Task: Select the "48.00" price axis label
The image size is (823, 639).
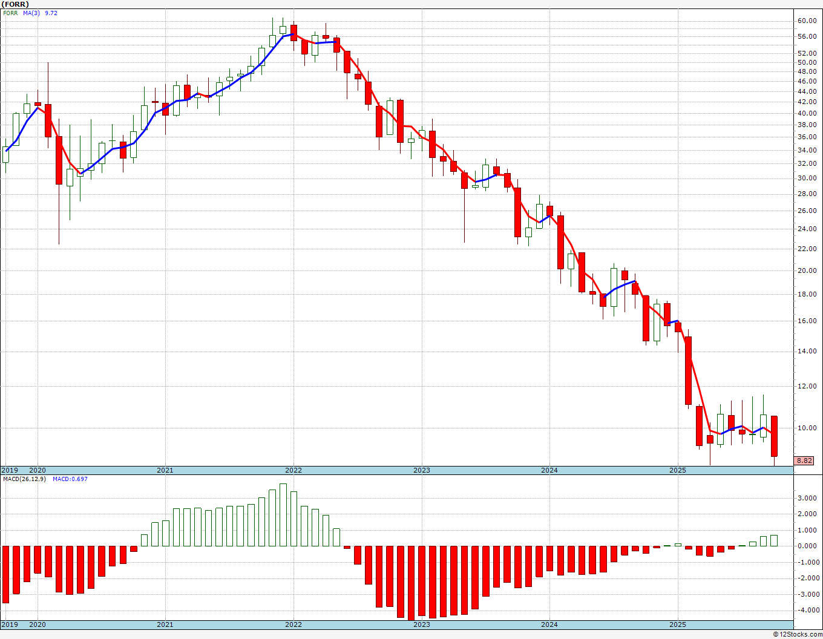Action: tap(807, 71)
